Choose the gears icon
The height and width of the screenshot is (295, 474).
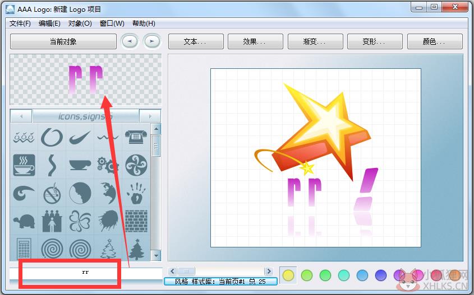(108, 165)
